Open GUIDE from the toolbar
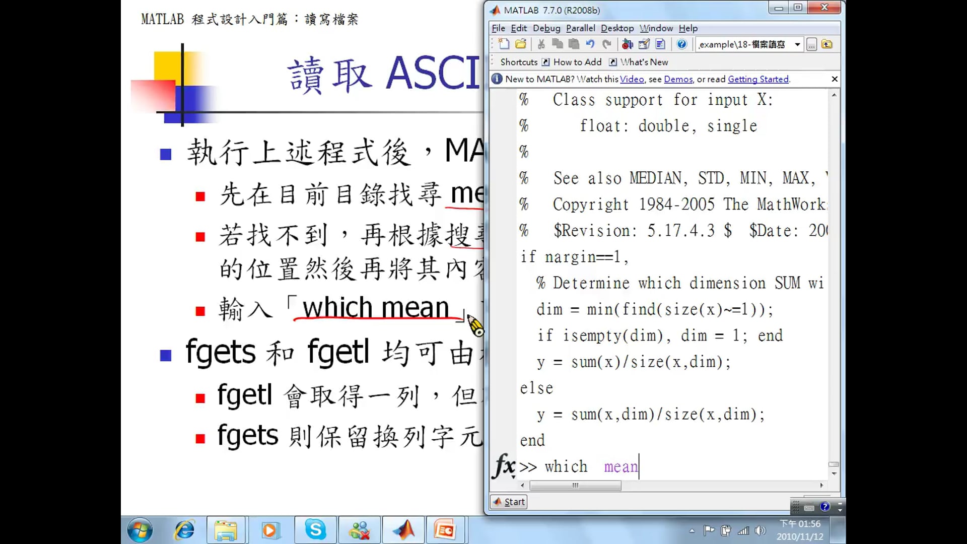 coord(645,44)
